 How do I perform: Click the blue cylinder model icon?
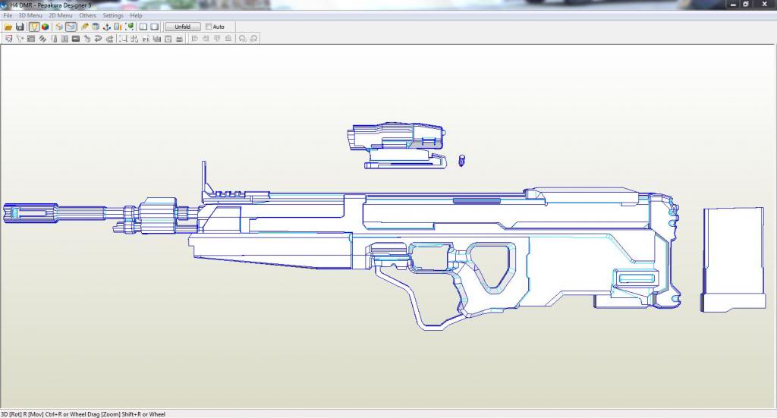tap(96, 27)
